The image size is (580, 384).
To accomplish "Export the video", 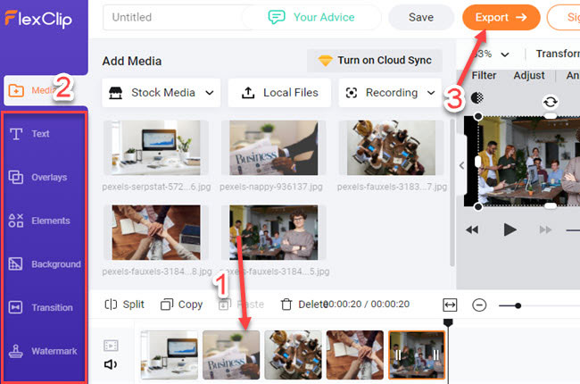I will click(x=501, y=17).
